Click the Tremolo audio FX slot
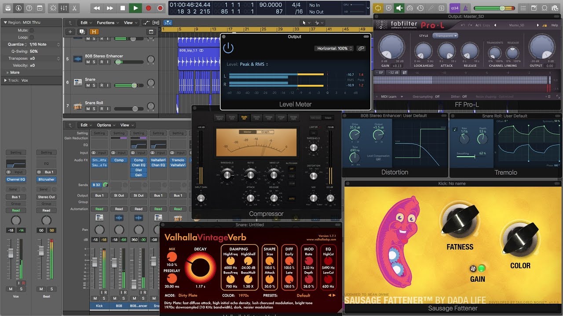 (x=178, y=160)
